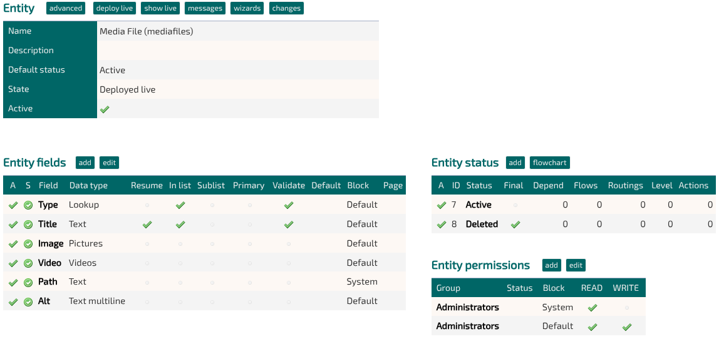Click the green status icon for Path field
This screenshot has width=719, height=339.
point(28,283)
